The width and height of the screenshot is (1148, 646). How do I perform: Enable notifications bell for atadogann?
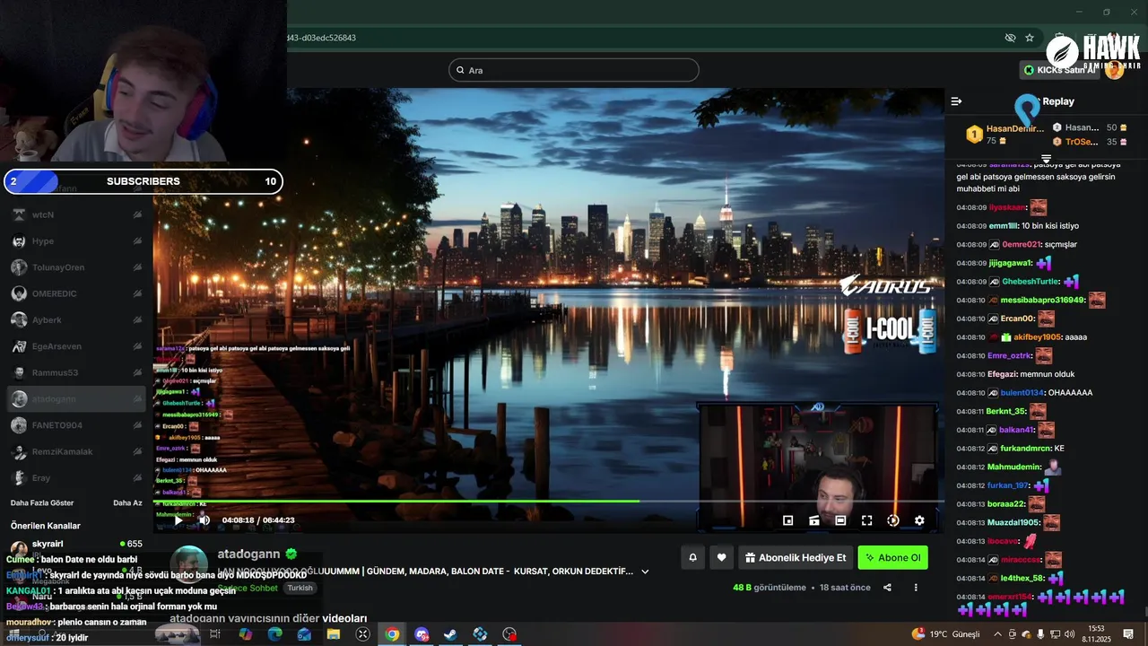click(x=692, y=557)
